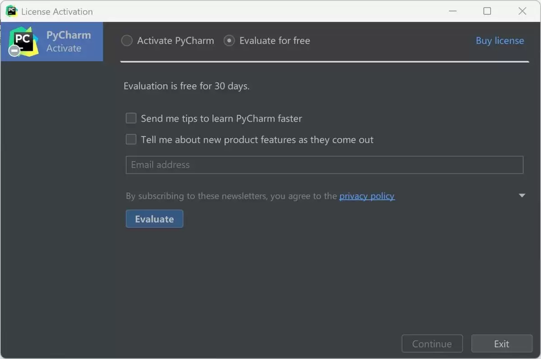Screen dimensions: 541x359
Task: Minimize the License Activation window
Action: (x=452, y=11)
